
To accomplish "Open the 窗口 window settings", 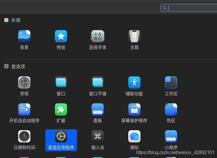I will [x=61, y=86].
